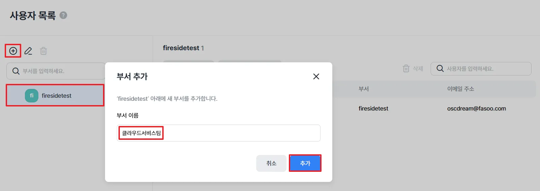Screen dimensions: 540x191
Task: Click the 사용자를 입력하세요 search field
Action: (481, 69)
